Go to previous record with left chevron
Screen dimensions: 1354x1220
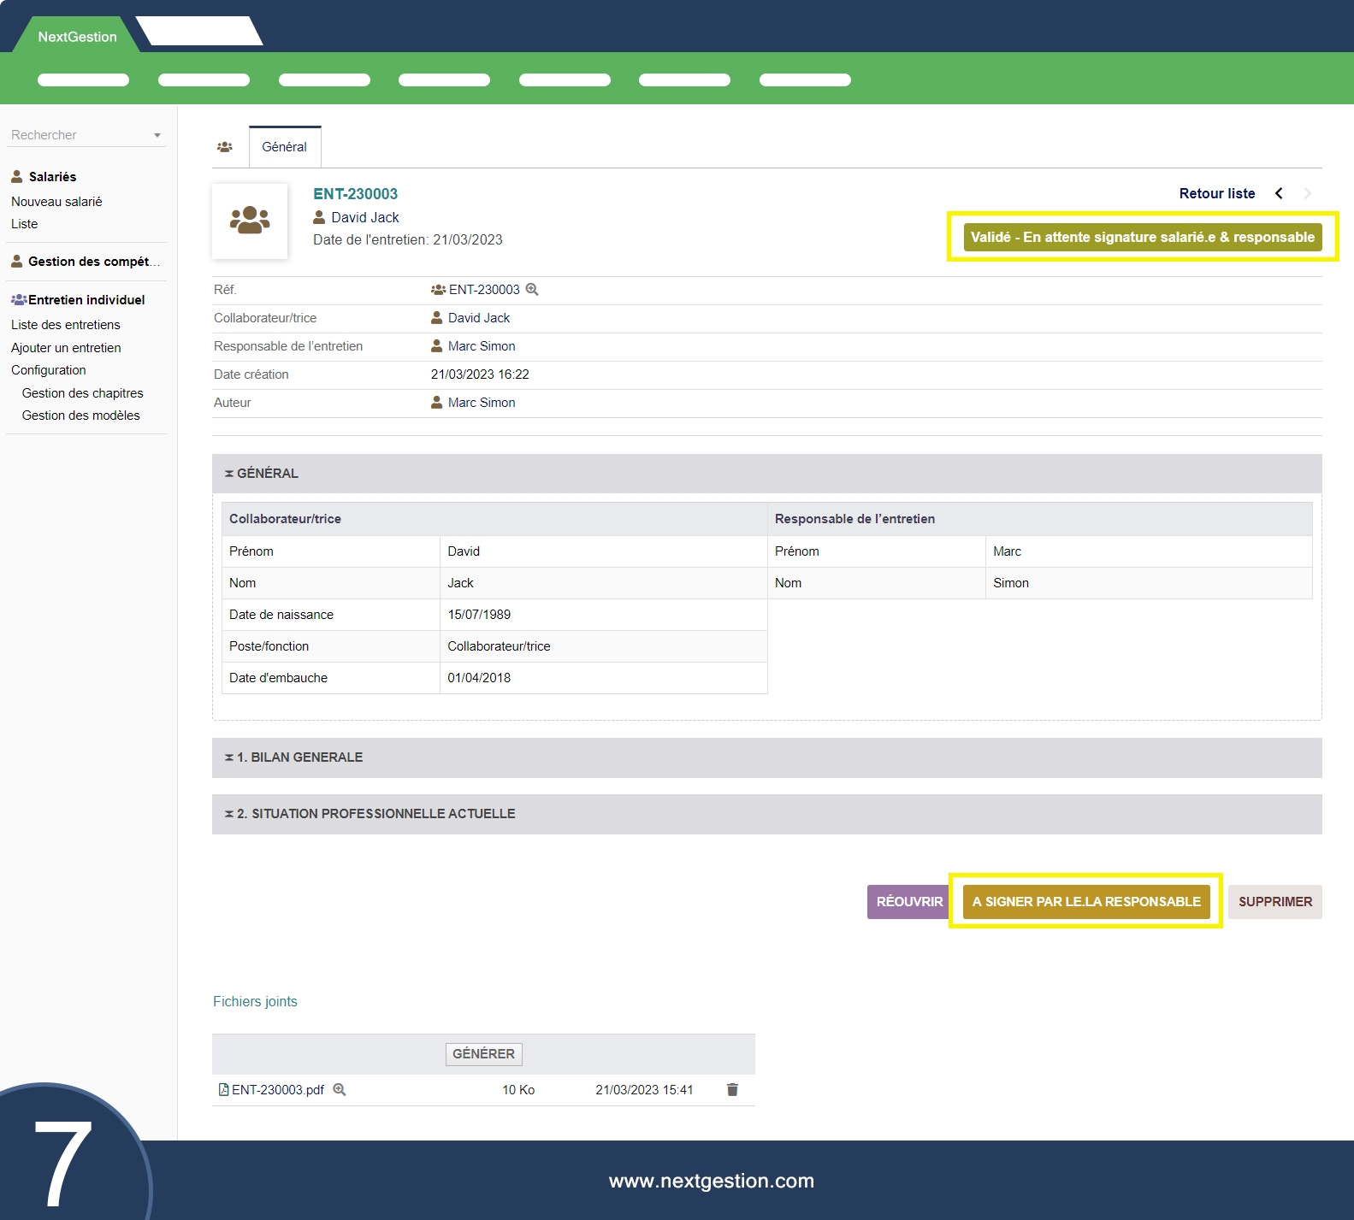(x=1279, y=193)
